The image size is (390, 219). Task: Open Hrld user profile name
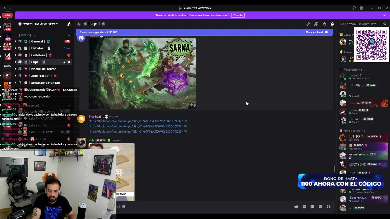point(91,141)
